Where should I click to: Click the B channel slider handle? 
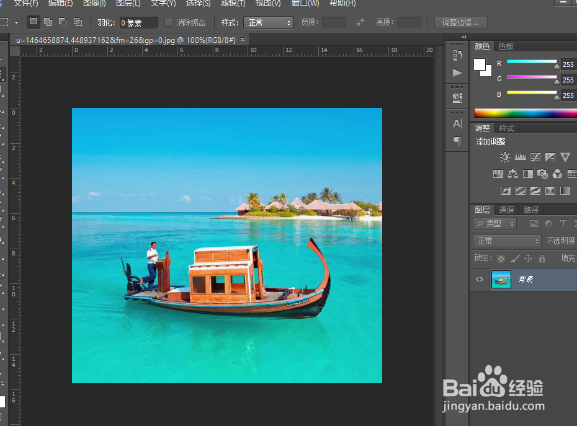click(x=557, y=97)
